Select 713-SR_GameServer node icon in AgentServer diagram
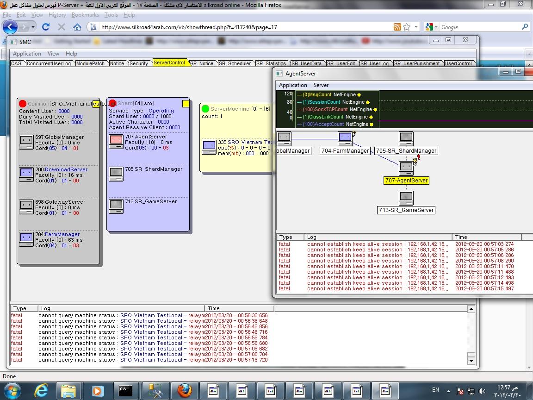The width and height of the screenshot is (533, 400). pos(406,198)
